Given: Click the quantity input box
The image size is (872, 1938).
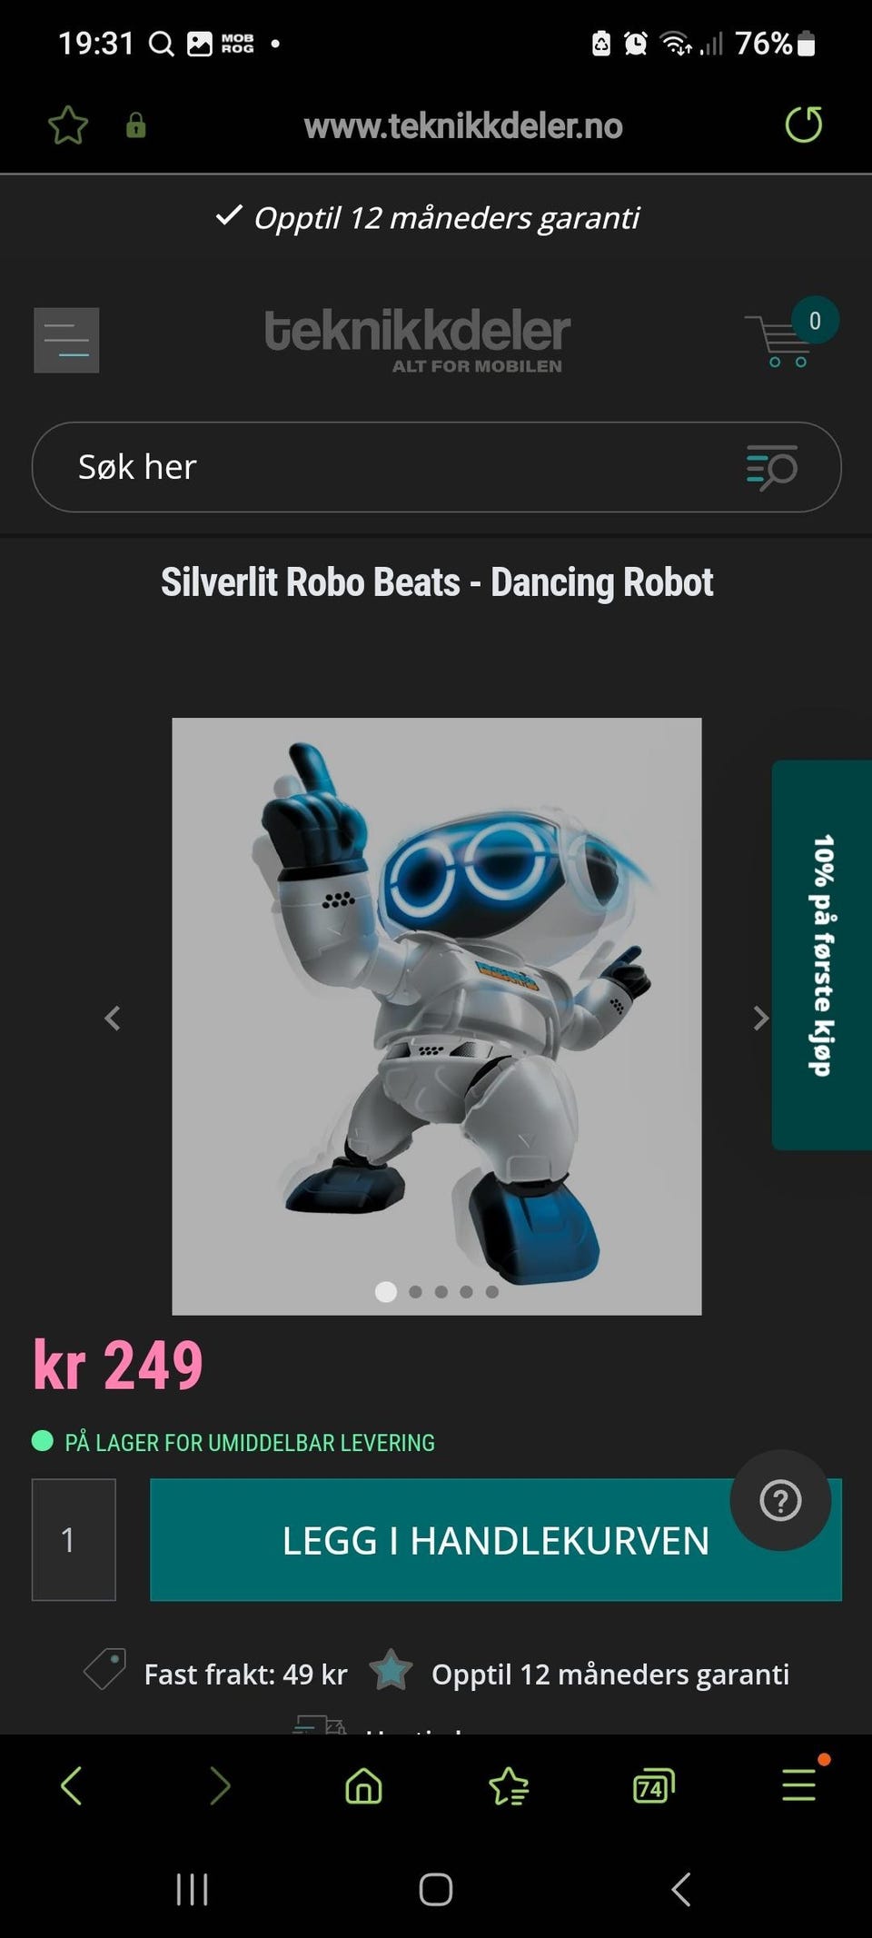Looking at the screenshot, I should pyautogui.click(x=74, y=1540).
